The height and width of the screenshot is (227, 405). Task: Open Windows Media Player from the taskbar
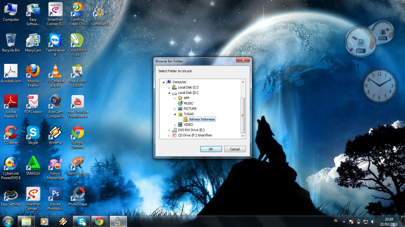click(45, 221)
